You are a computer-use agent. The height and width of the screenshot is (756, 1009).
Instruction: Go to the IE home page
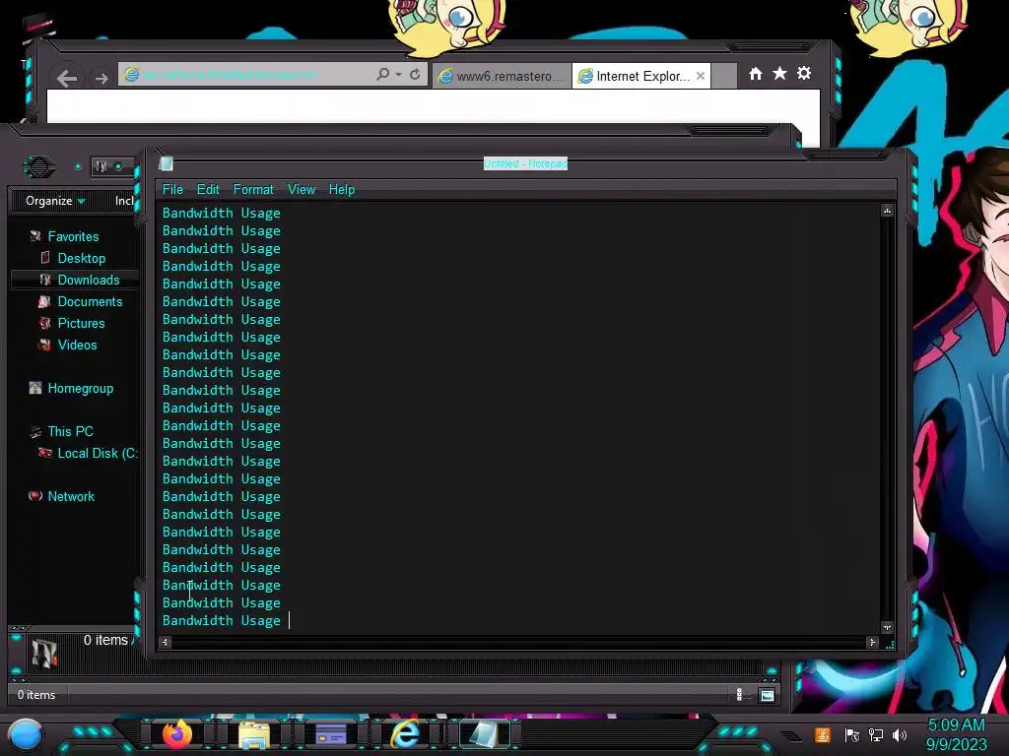click(756, 73)
